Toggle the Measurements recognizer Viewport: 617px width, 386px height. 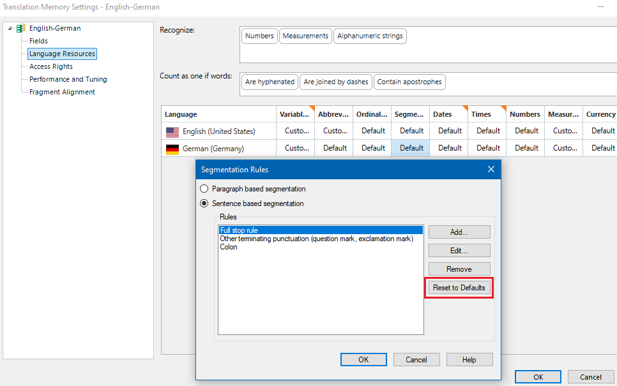305,36
